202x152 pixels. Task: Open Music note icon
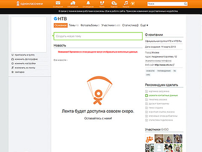[126, 3]
